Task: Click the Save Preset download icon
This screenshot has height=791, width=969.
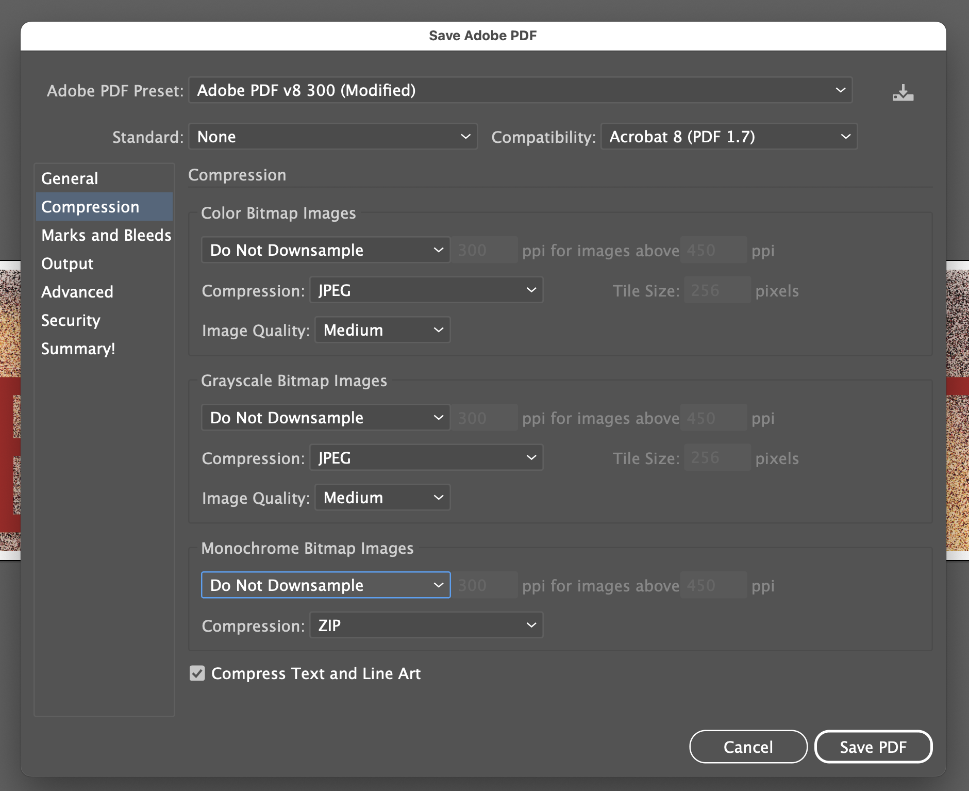Action: point(903,93)
